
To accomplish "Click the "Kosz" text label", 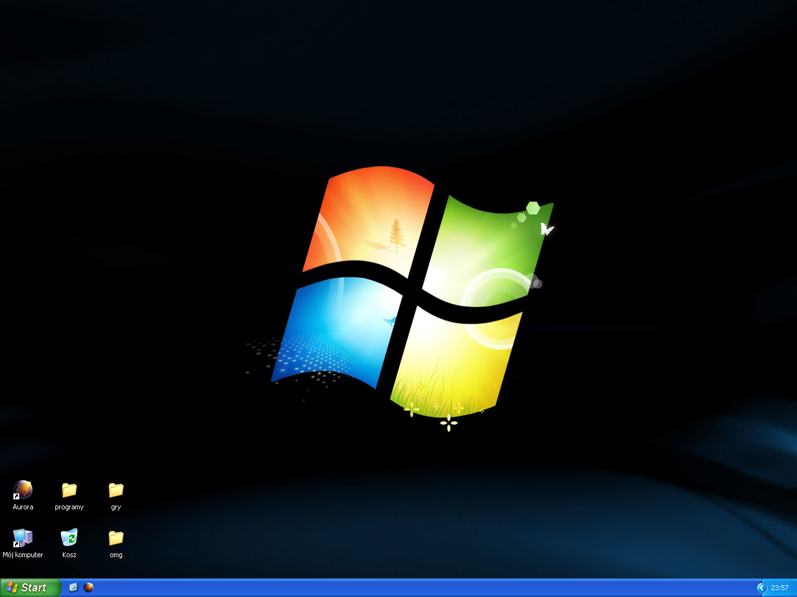I will tap(69, 555).
